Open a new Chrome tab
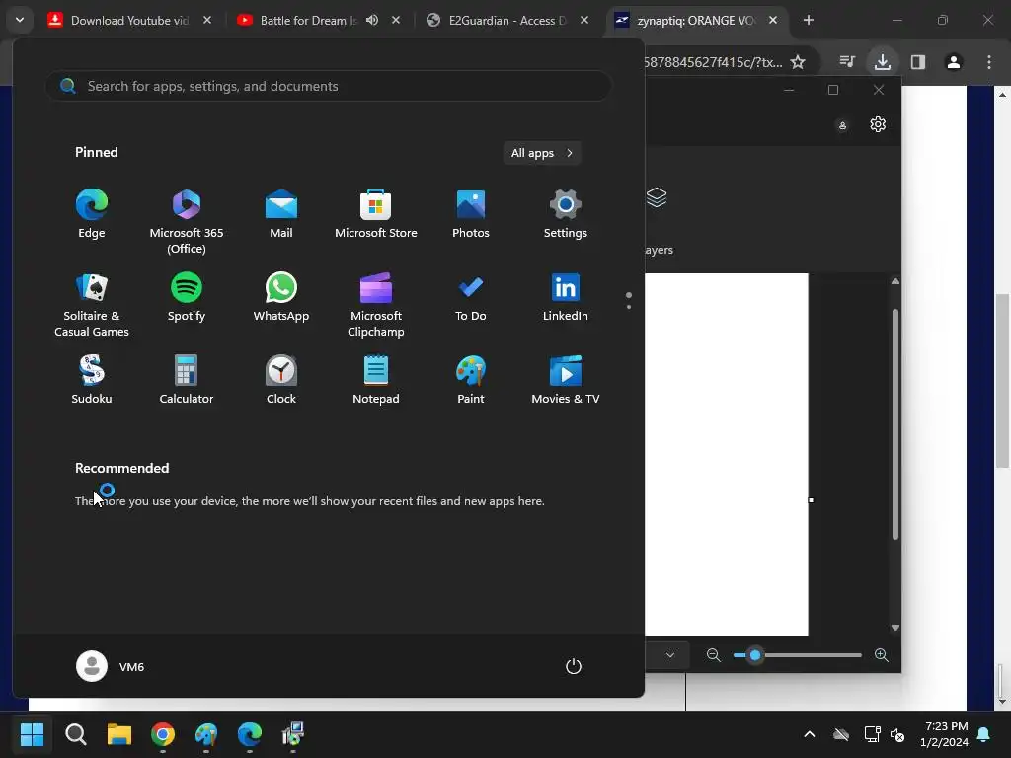 809,20
